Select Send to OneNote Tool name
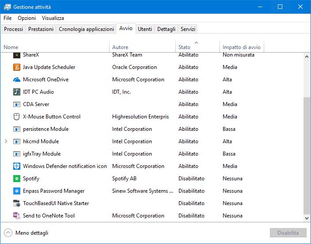This screenshot has height=244, width=311. tap(49, 216)
